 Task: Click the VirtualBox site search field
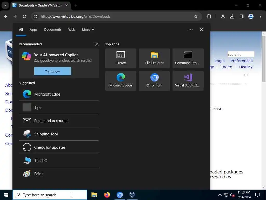(241, 54)
